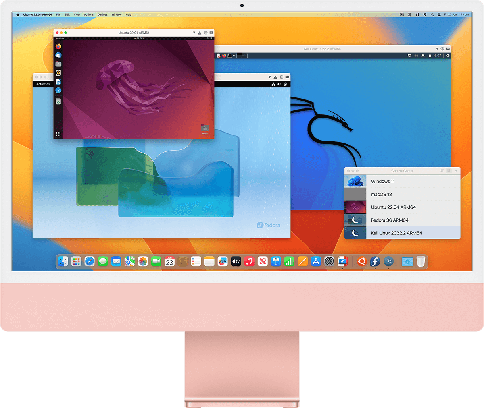Open Firefox from the Ubuntu VM dock

click(58, 46)
